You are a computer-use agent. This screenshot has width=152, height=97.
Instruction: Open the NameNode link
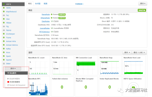tap(46, 15)
